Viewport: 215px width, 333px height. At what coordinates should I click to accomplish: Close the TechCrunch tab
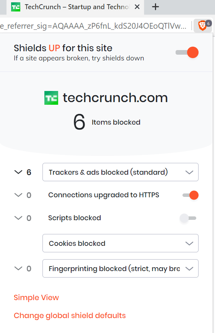(137, 7)
